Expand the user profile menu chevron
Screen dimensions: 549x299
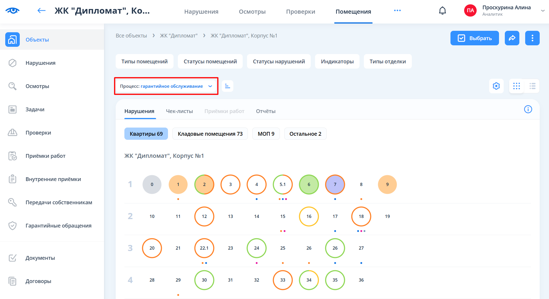(542, 11)
